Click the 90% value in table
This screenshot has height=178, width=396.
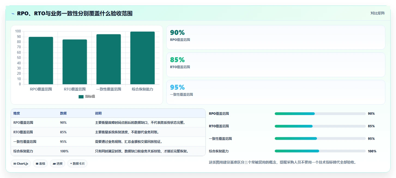point(63,123)
